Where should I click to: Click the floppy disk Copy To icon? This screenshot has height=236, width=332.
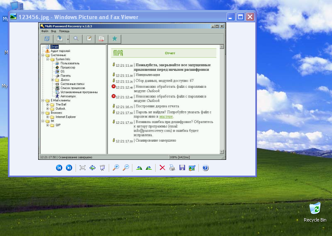(x=182, y=168)
